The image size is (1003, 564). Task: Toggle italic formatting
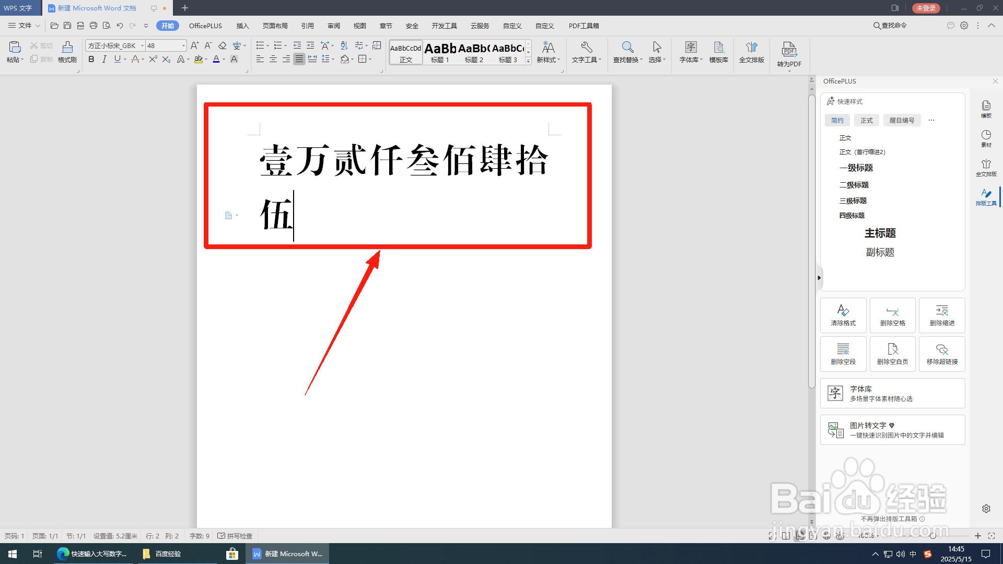tap(104, 59)
